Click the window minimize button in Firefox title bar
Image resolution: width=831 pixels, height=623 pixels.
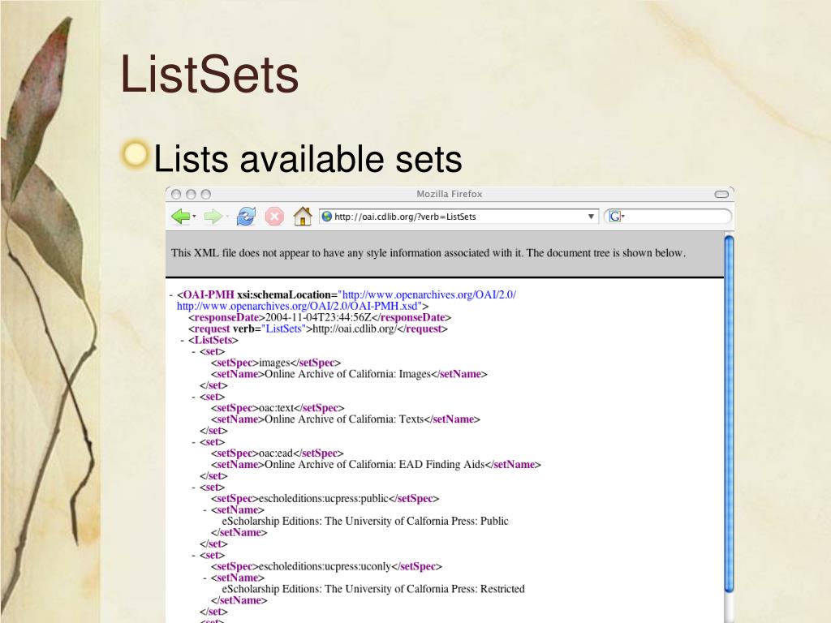192,195
